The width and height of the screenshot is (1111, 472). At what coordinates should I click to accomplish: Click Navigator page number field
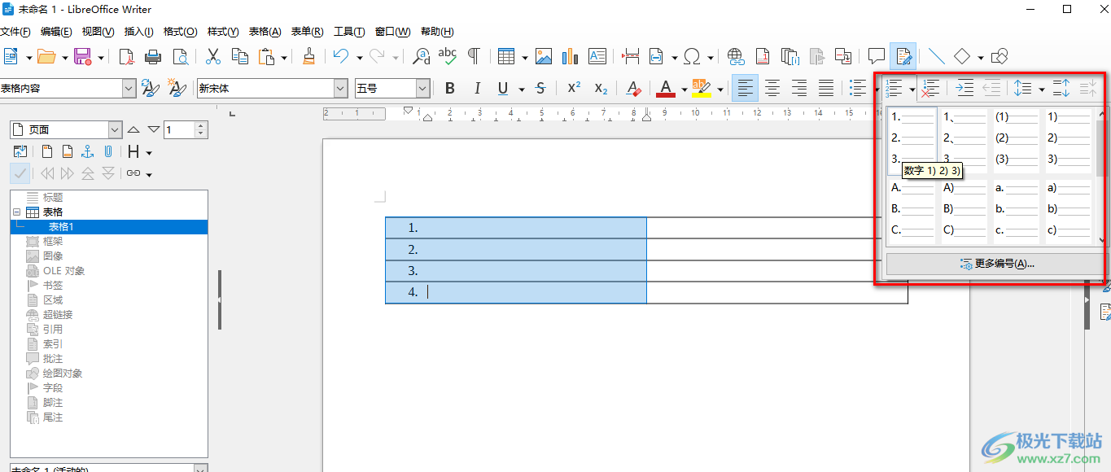click(179, 129)
